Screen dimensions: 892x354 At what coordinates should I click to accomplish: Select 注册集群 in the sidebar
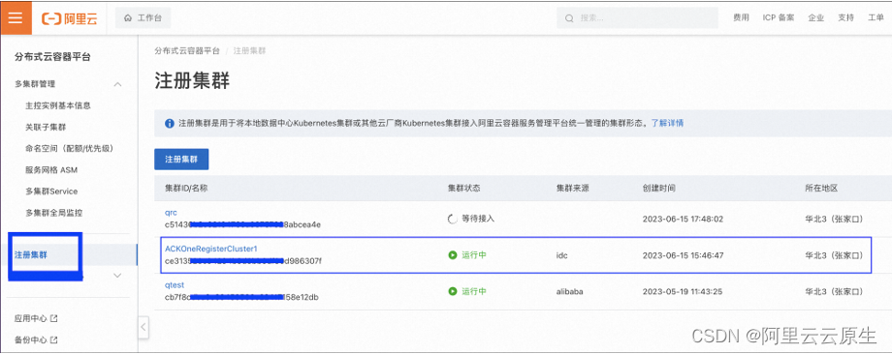click(x=31, y=255)
